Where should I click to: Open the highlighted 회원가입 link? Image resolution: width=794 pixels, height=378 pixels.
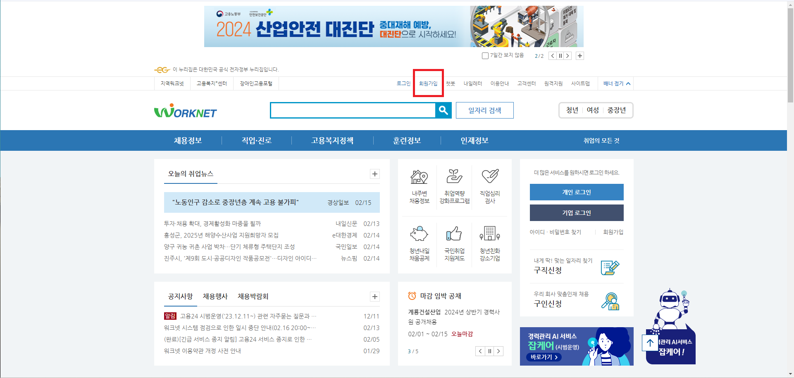pyautogui.click(x=428, y=83)
